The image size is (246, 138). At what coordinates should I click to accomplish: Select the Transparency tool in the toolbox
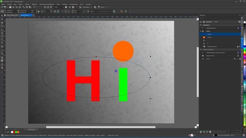click(2, 61)
